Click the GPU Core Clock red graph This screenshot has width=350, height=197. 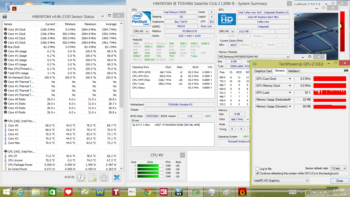(x=330, y=79)
